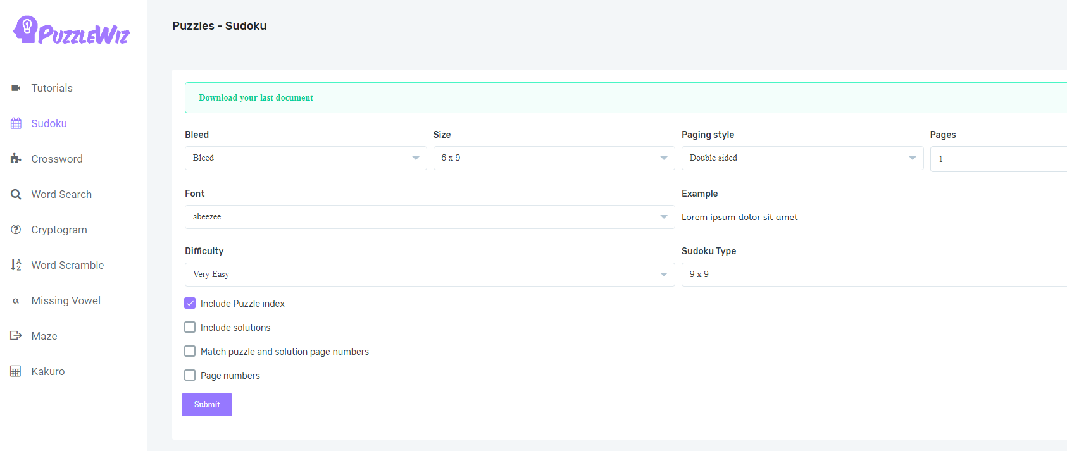Screen dimensions: 1067x451
Task: Open the Difficulty dropdown showing Very Easy
Action: 430,275
